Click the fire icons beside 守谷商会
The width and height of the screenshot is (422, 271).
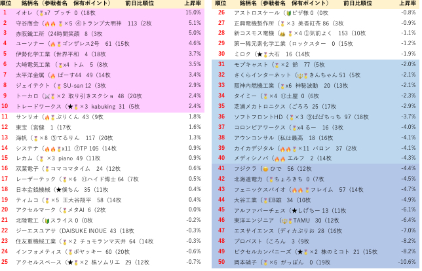tap(50, 22)
